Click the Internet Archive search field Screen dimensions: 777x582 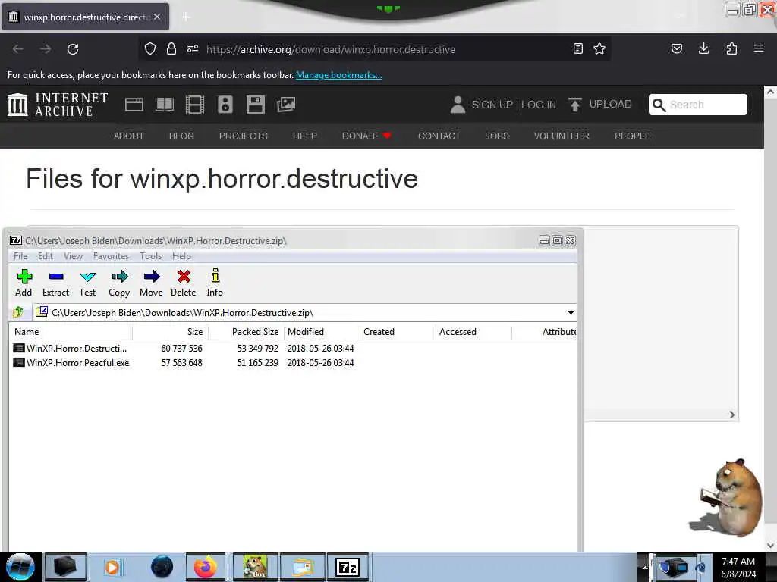click(x=698, y=105)
